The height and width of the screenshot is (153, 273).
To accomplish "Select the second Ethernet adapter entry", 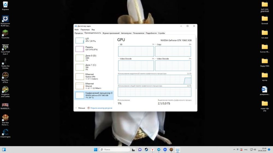I will (x=94, y=86).
